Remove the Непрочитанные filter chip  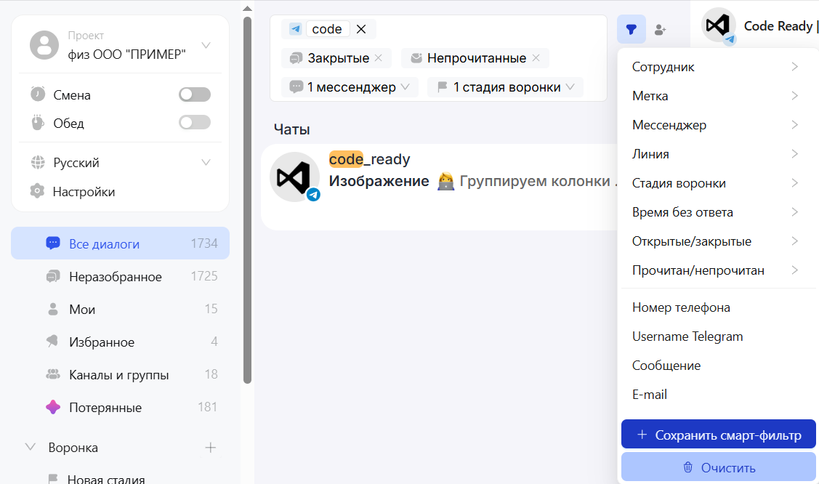536,58
